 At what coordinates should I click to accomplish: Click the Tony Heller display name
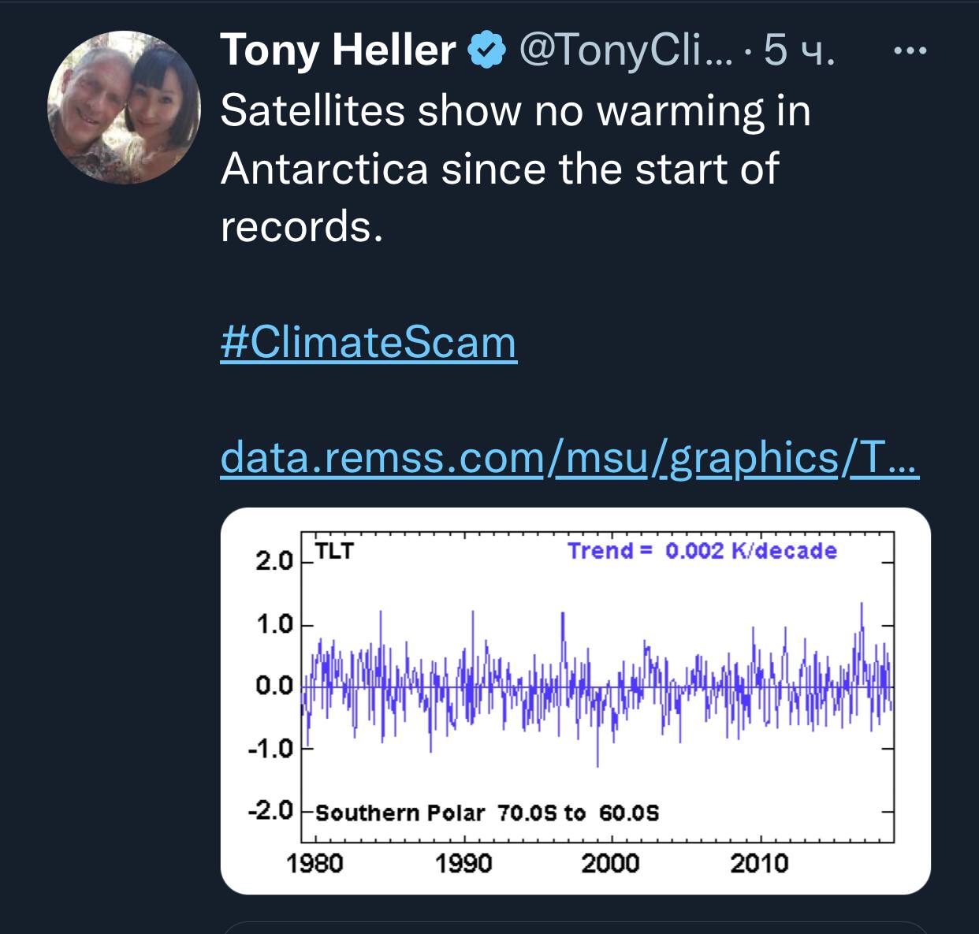tap(338, 51)
